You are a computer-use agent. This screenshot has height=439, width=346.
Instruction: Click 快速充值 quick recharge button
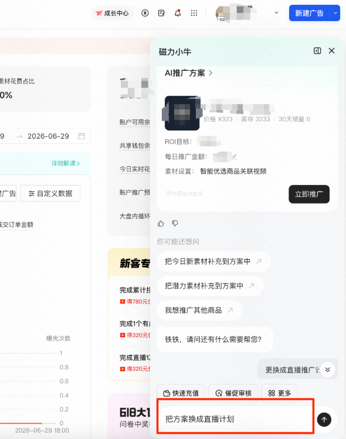click(181, 393)
